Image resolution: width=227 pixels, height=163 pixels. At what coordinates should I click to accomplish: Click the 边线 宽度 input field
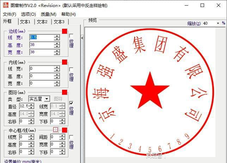(x=42, y=52)
